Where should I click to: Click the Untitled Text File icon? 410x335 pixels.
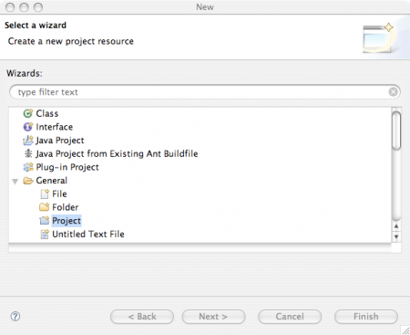click(x=45, y=234)
